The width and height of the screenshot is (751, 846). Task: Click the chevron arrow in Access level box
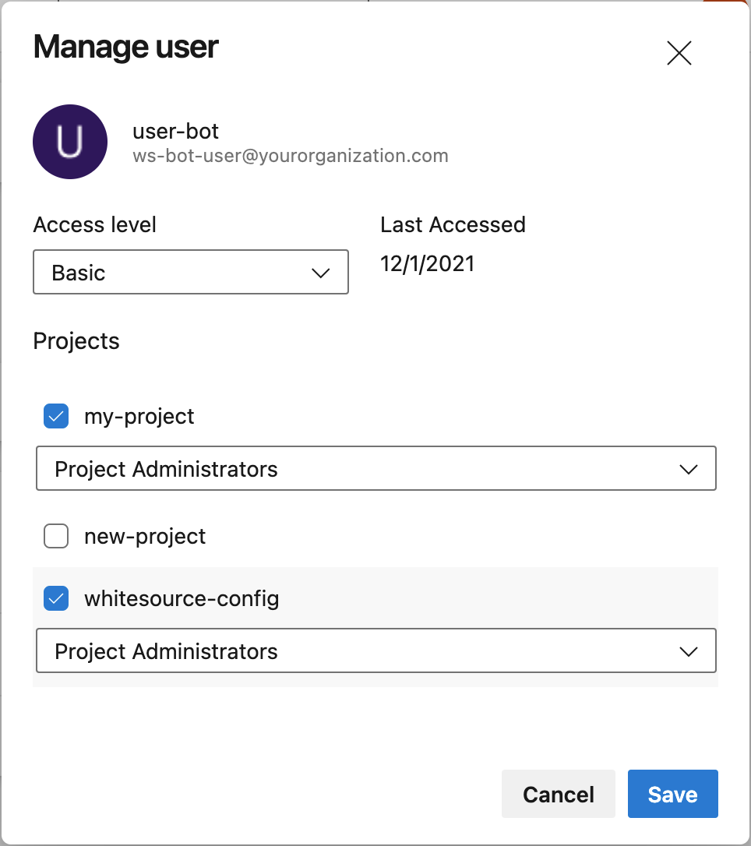click(x=320, y=273)
